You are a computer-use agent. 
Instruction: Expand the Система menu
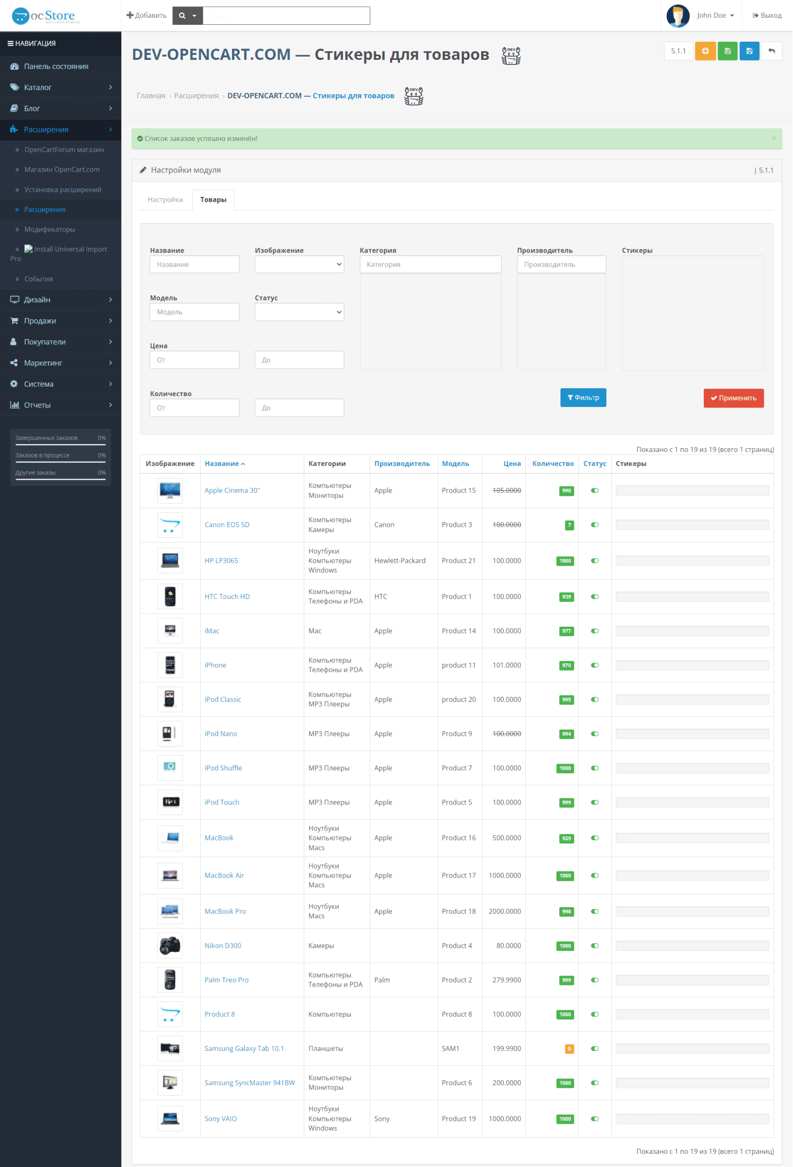coord(61,384)
